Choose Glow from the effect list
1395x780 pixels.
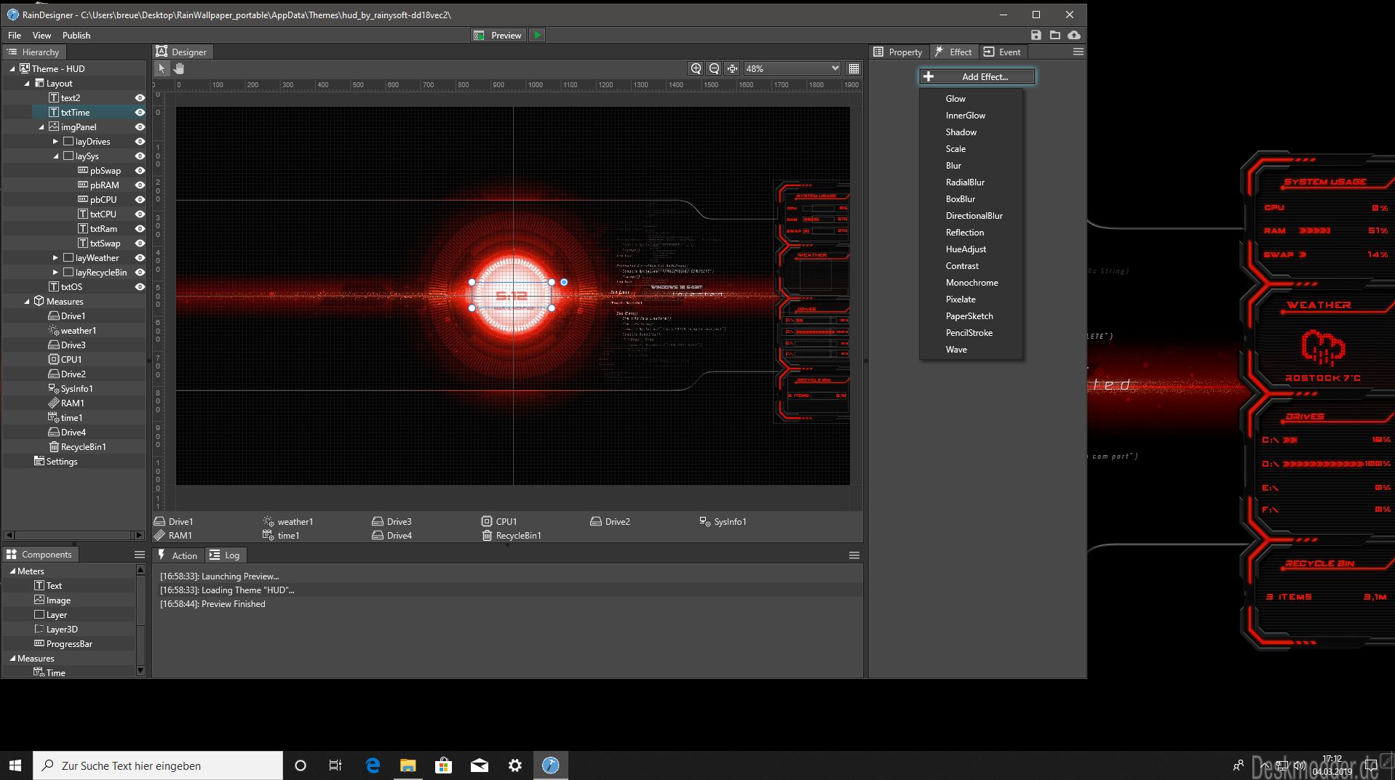[955, 99]
